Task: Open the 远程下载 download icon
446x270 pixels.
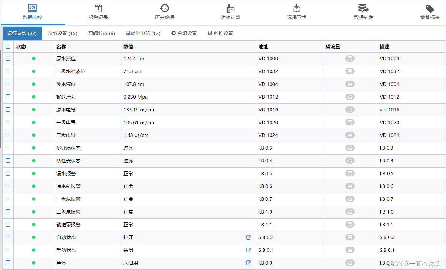Action: (x=297, y=8)
